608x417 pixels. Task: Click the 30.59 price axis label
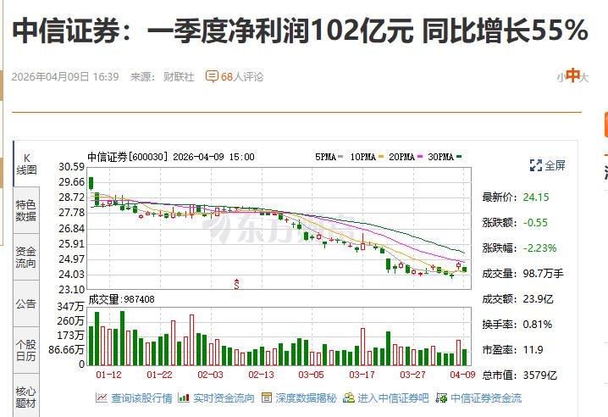click(x=71, y=167)
